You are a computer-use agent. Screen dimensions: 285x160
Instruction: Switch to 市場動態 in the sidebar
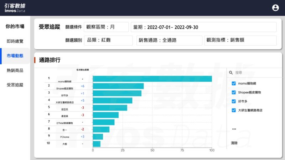tap(15, 56)
